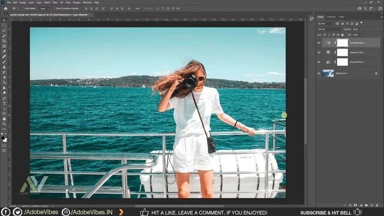Select the Brush tool
384x216 pixels.
tap(4, 62)
